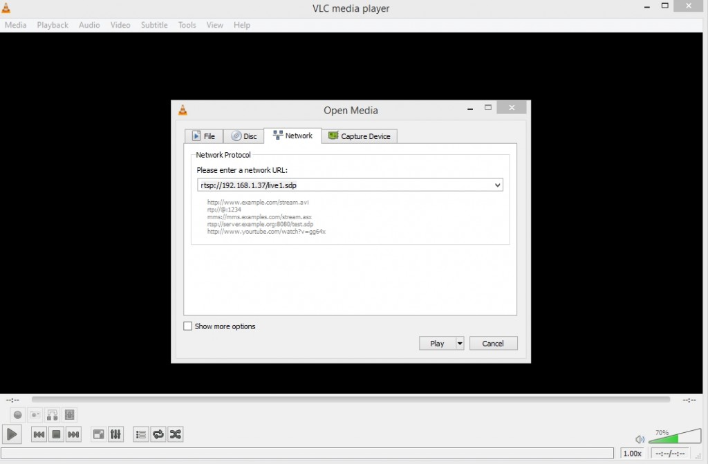Stop playback with the stop icon
This screenshot has width=708, height=464.
(x=56, y=434)
